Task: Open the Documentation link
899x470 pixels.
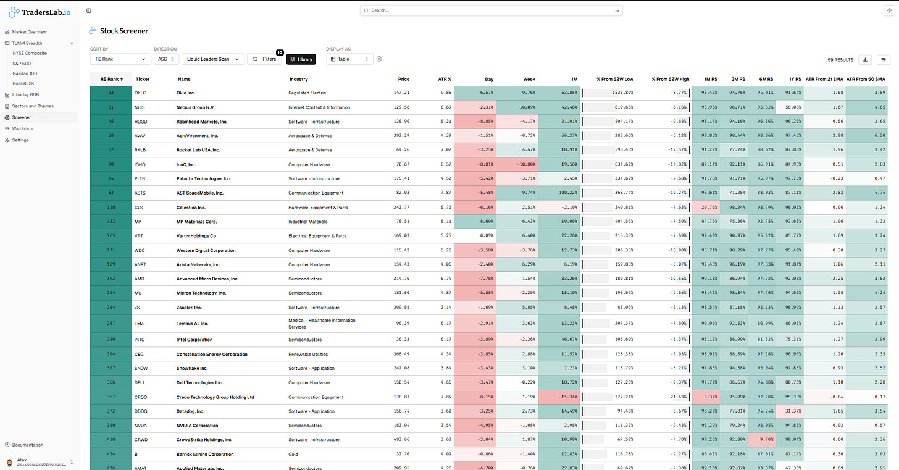Action: tap(28, 445)
